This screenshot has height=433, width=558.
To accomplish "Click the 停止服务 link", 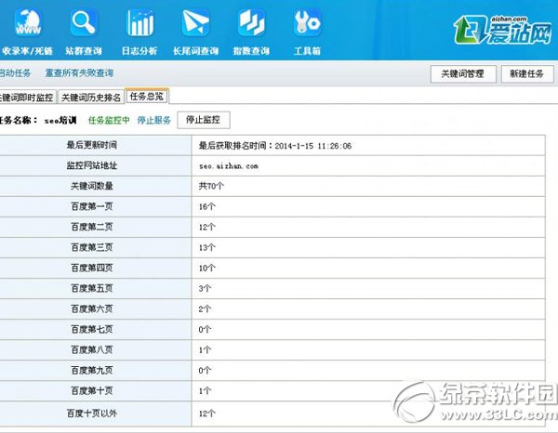I will point(153,120).
